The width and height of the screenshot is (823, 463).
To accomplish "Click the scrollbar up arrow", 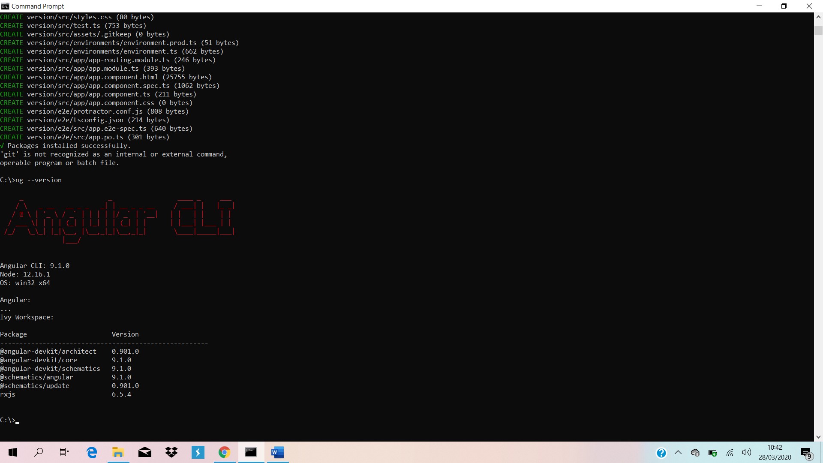I will (x=818, y=17).
